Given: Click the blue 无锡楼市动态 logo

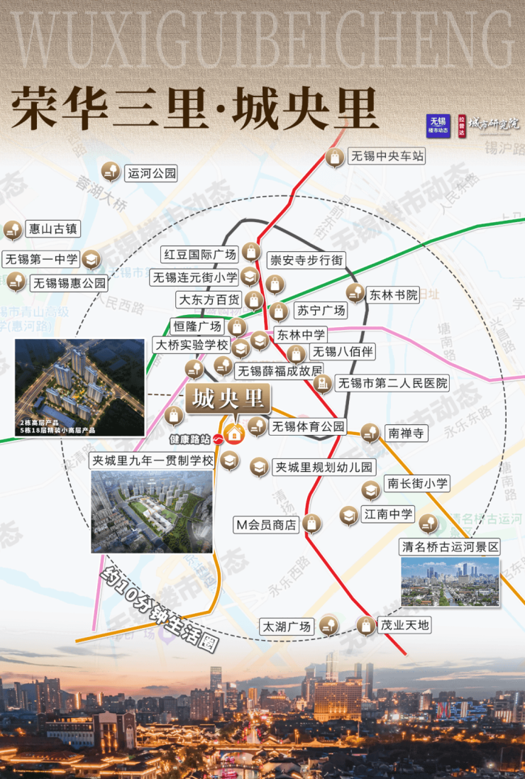Looking at the screenshot, I should (x=438, y=126).
